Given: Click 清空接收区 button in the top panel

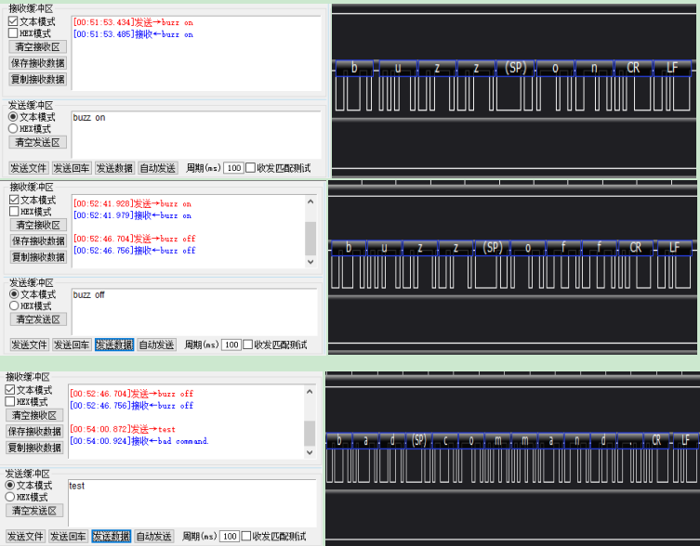Looking at the screenshot, I should click(x=37, y=46).
